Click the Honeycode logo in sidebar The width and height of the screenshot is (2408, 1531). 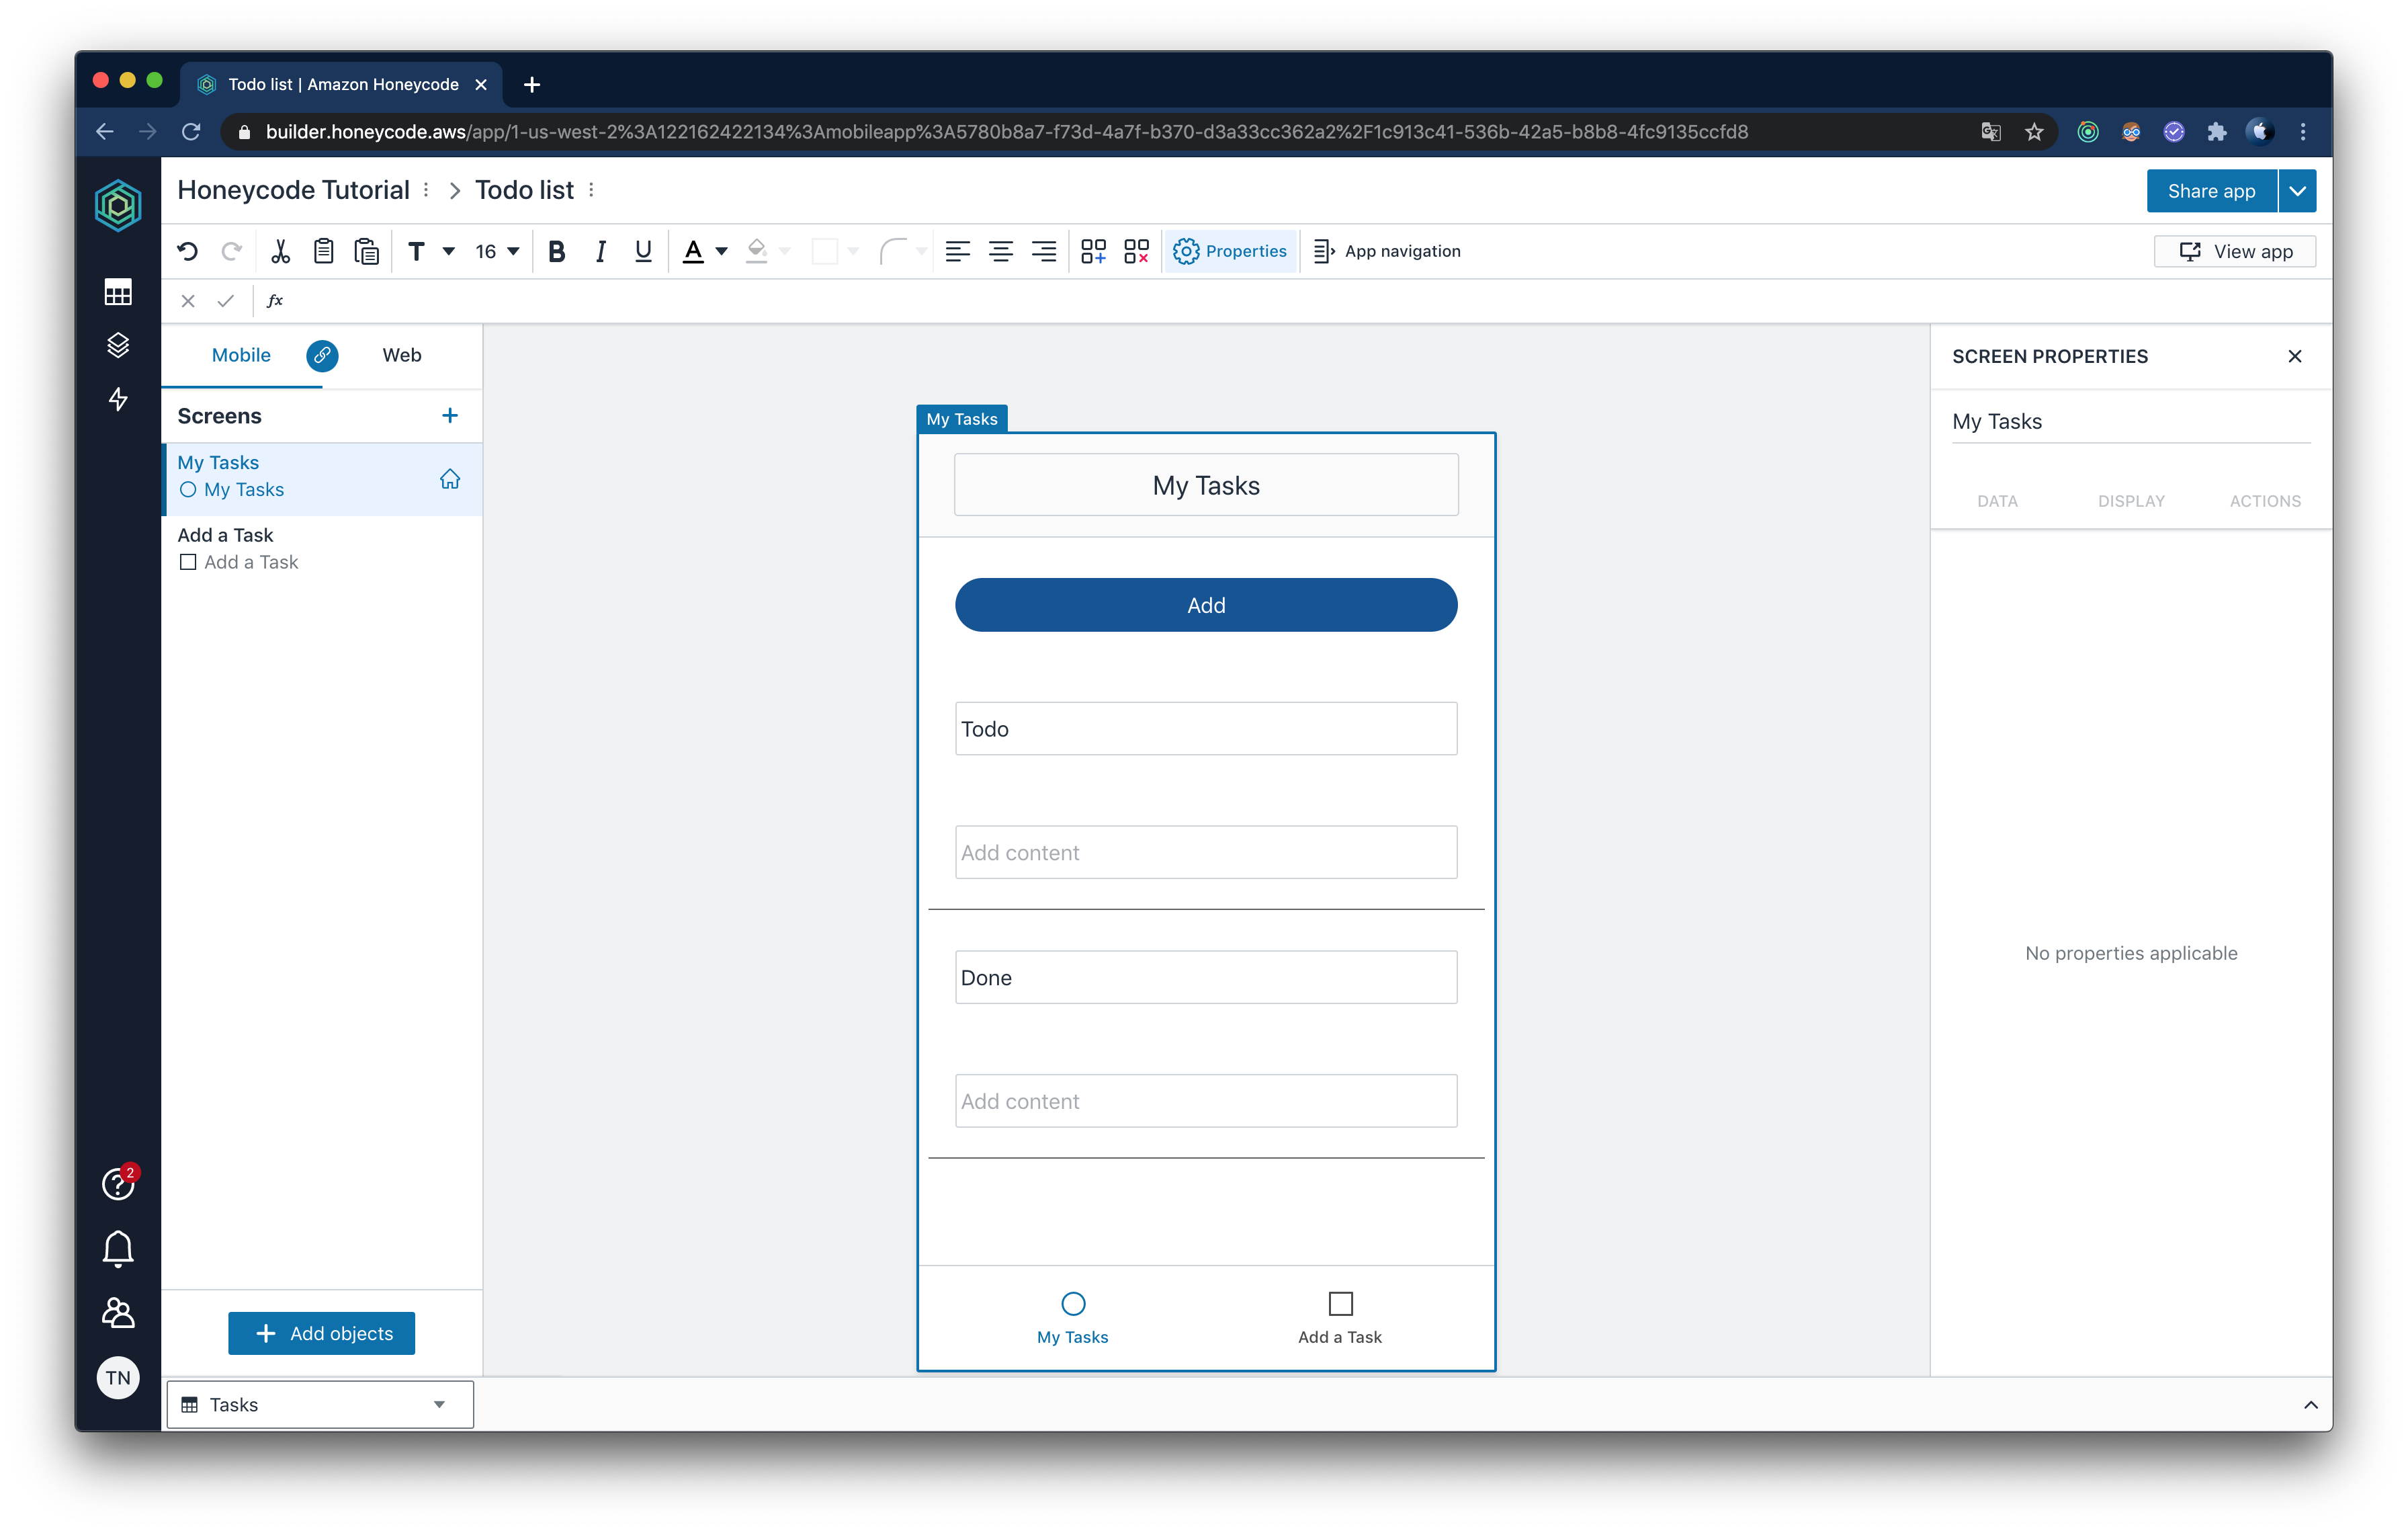[x=118, y=205]
